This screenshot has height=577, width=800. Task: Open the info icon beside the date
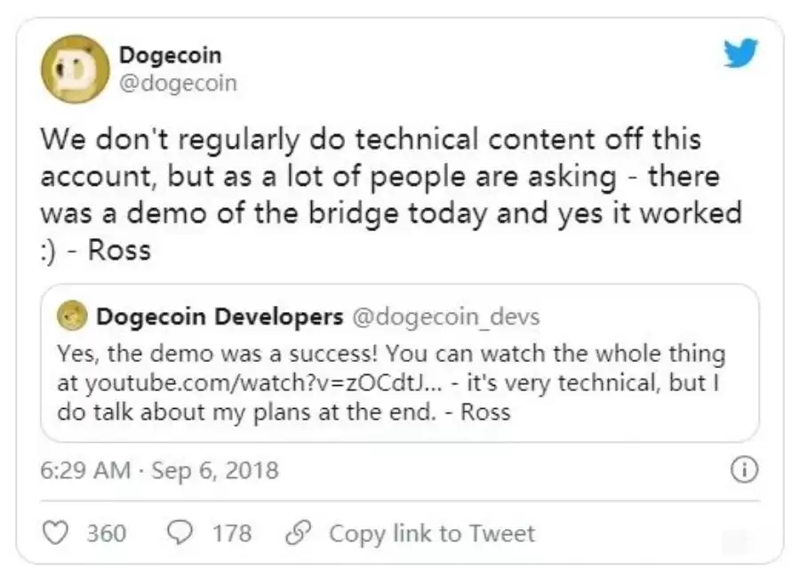[742, 471]
